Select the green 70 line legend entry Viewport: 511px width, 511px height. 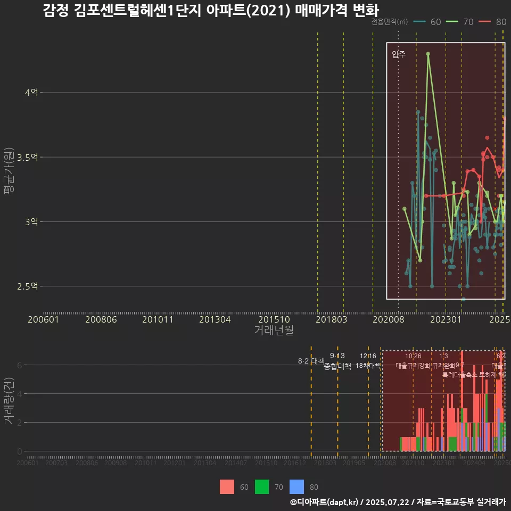click(x=459, y=22)
